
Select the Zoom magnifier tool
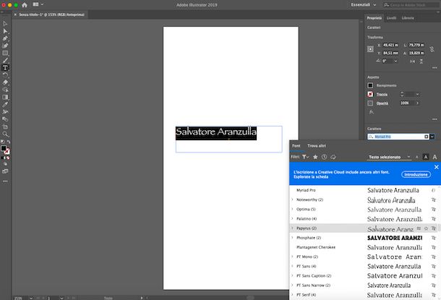click(5, 134)
